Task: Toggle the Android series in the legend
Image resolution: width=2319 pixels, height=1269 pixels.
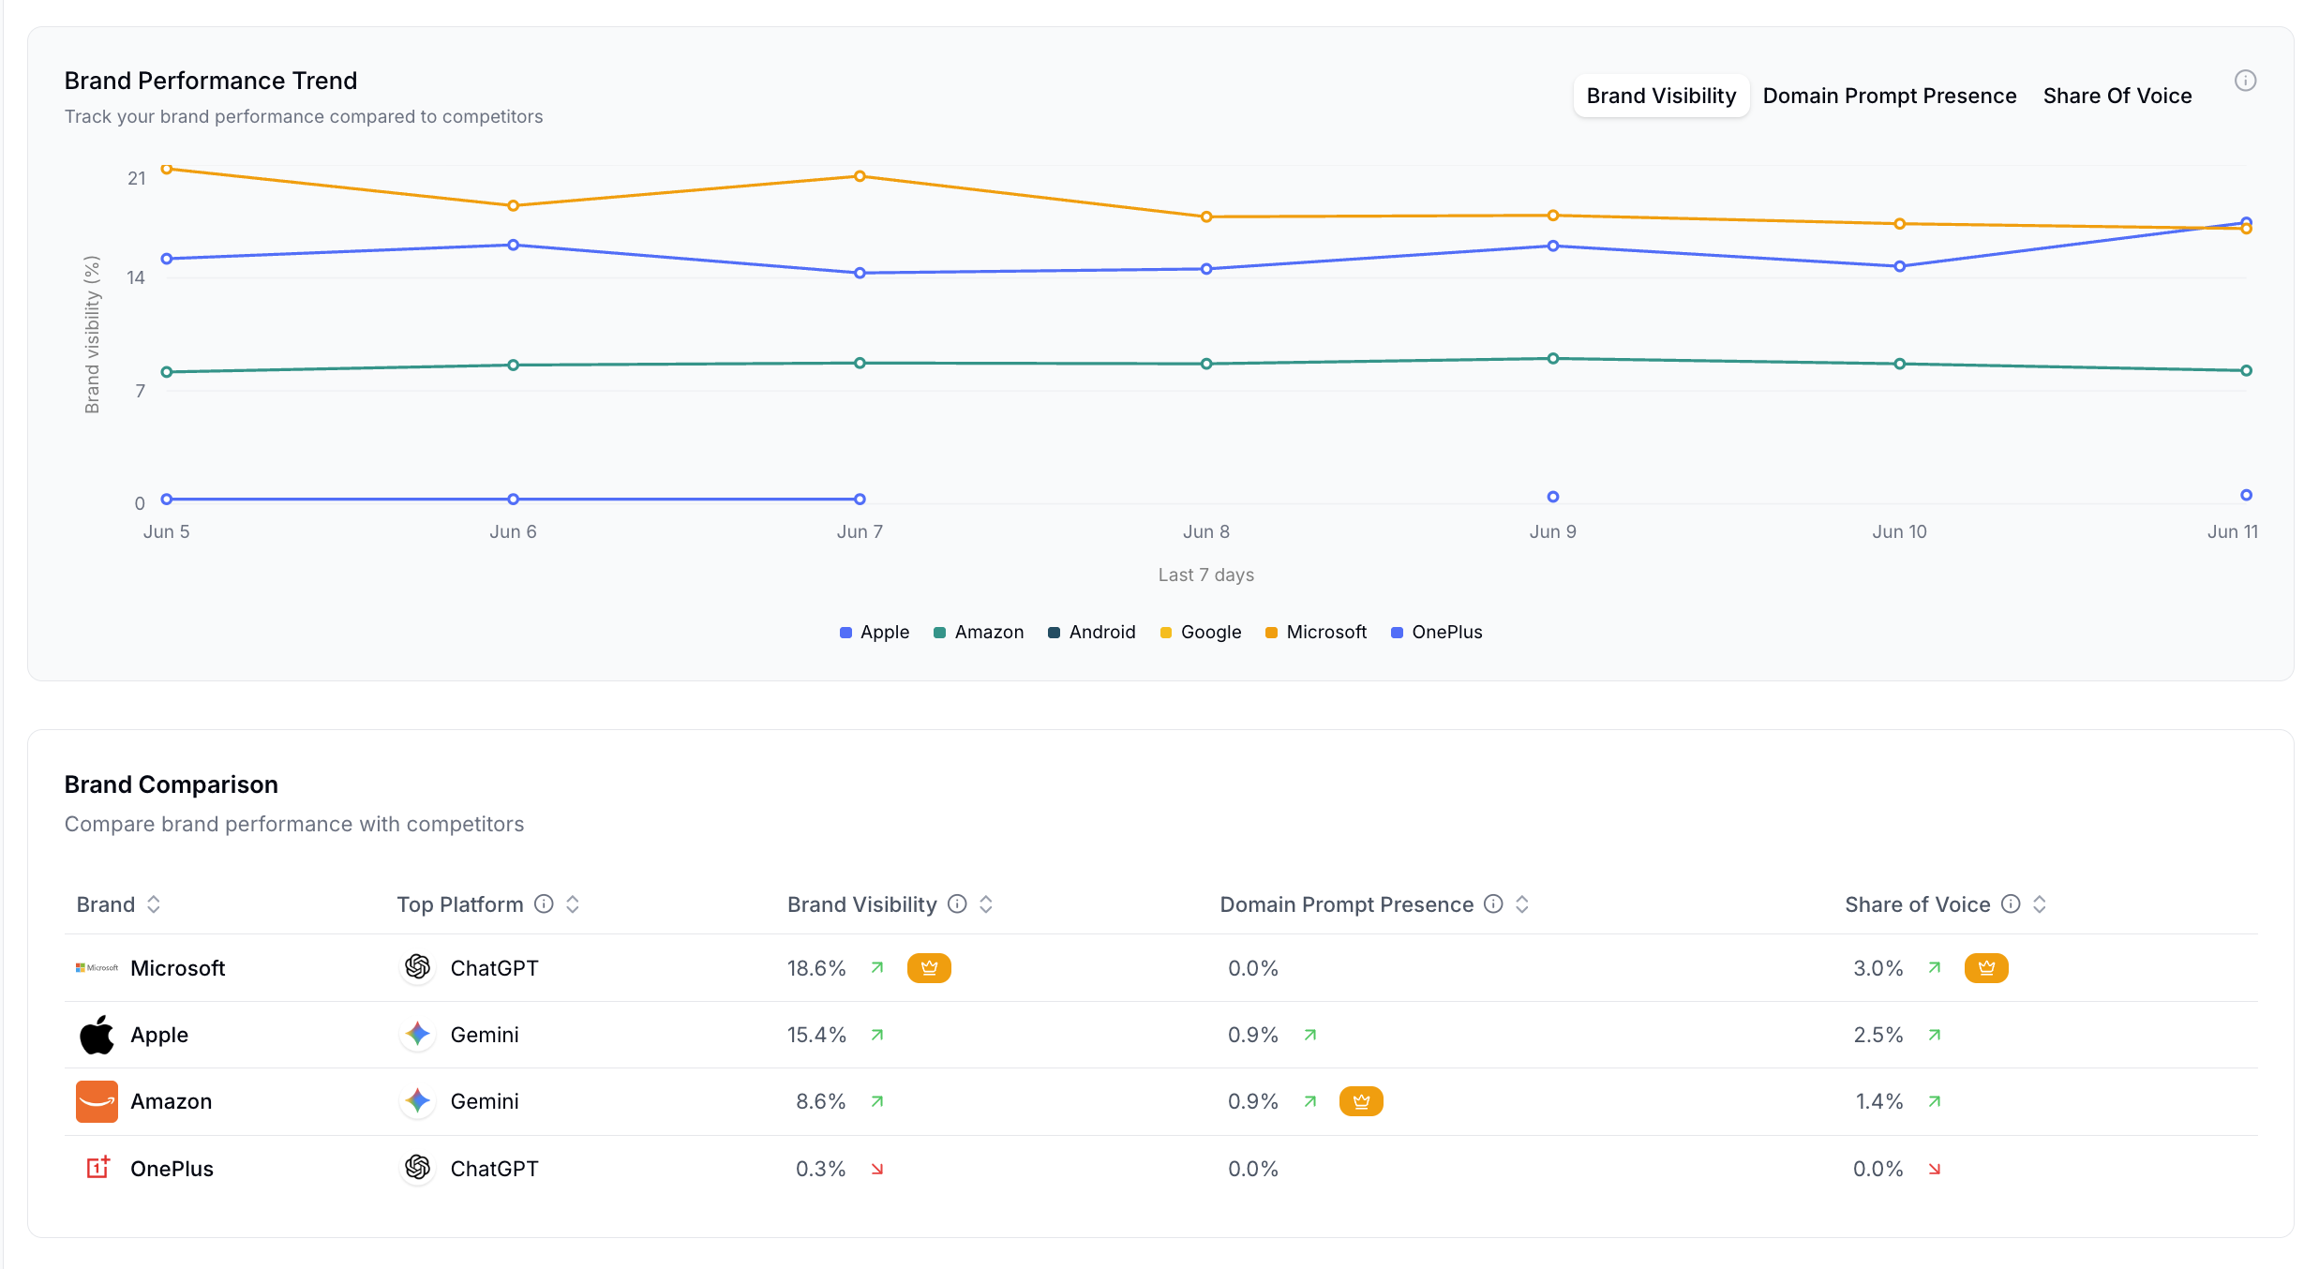Action: (1092, 632)
